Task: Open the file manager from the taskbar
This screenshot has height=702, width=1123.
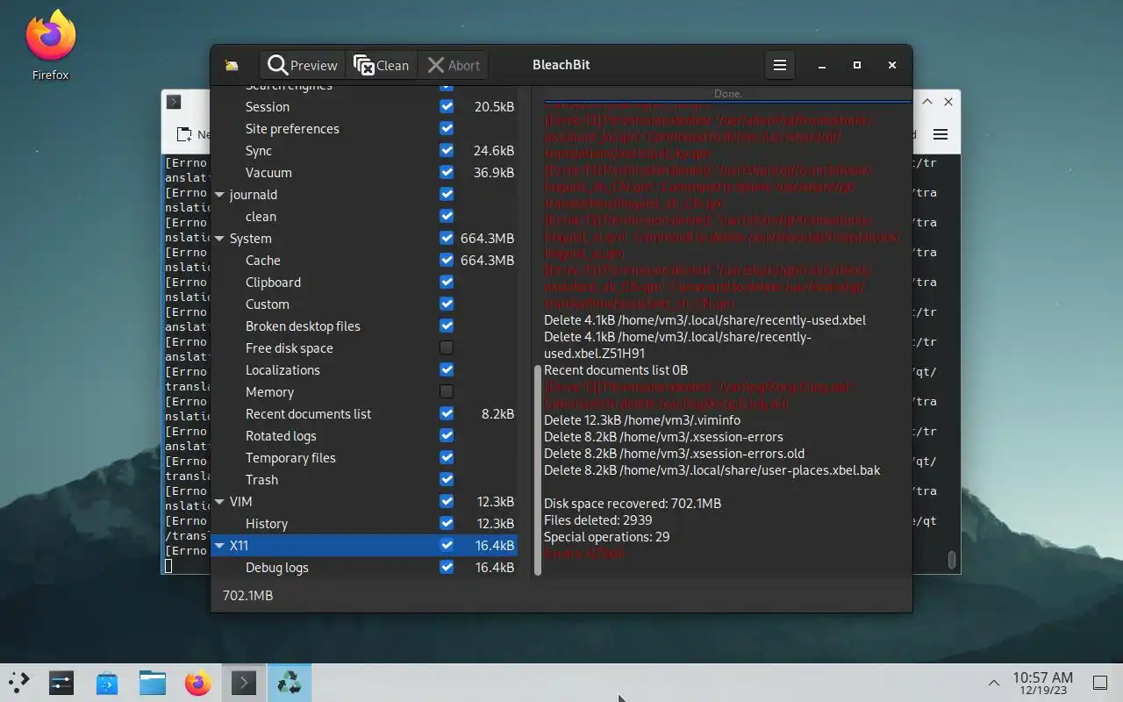Action: pyautogui.click(x=153, y=683)
